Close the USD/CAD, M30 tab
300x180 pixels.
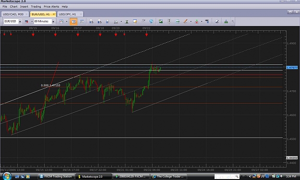pos(26,14)
